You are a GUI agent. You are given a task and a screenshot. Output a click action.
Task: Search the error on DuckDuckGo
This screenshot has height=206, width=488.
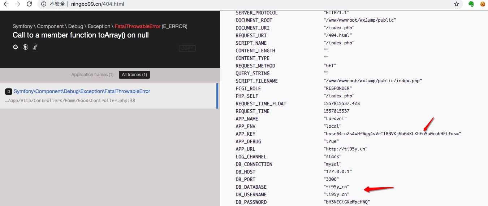tap(25, 47)
